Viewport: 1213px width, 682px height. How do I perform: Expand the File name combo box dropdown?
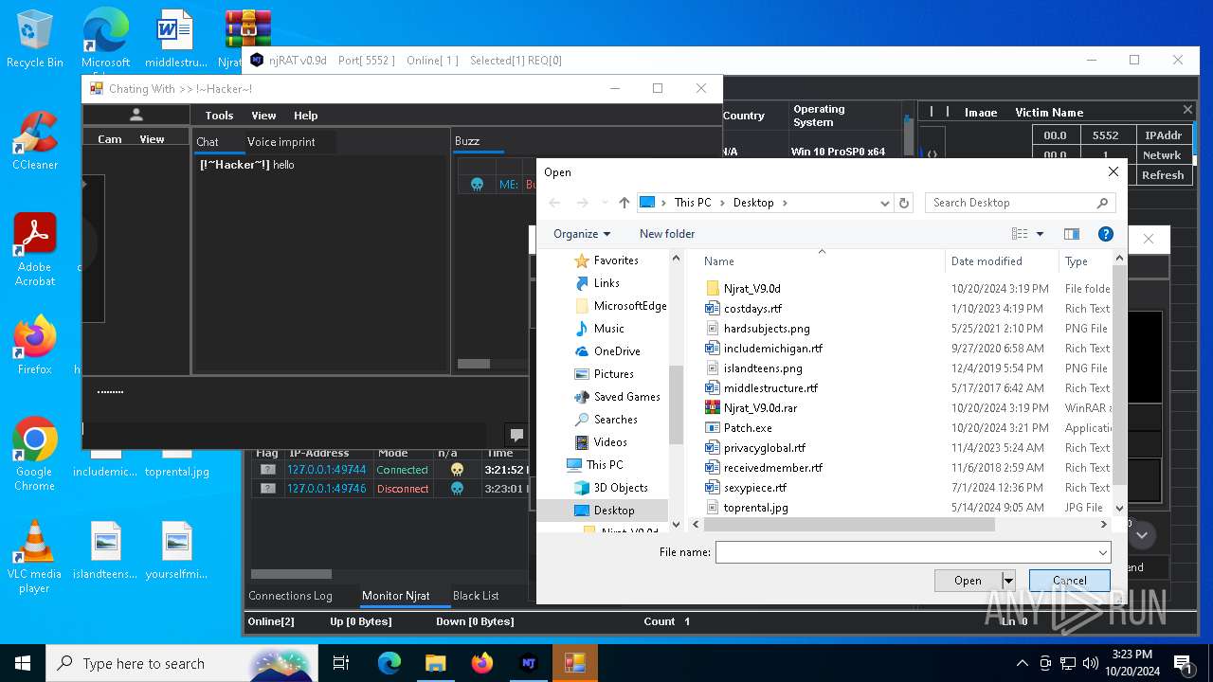coord(1102,552)
